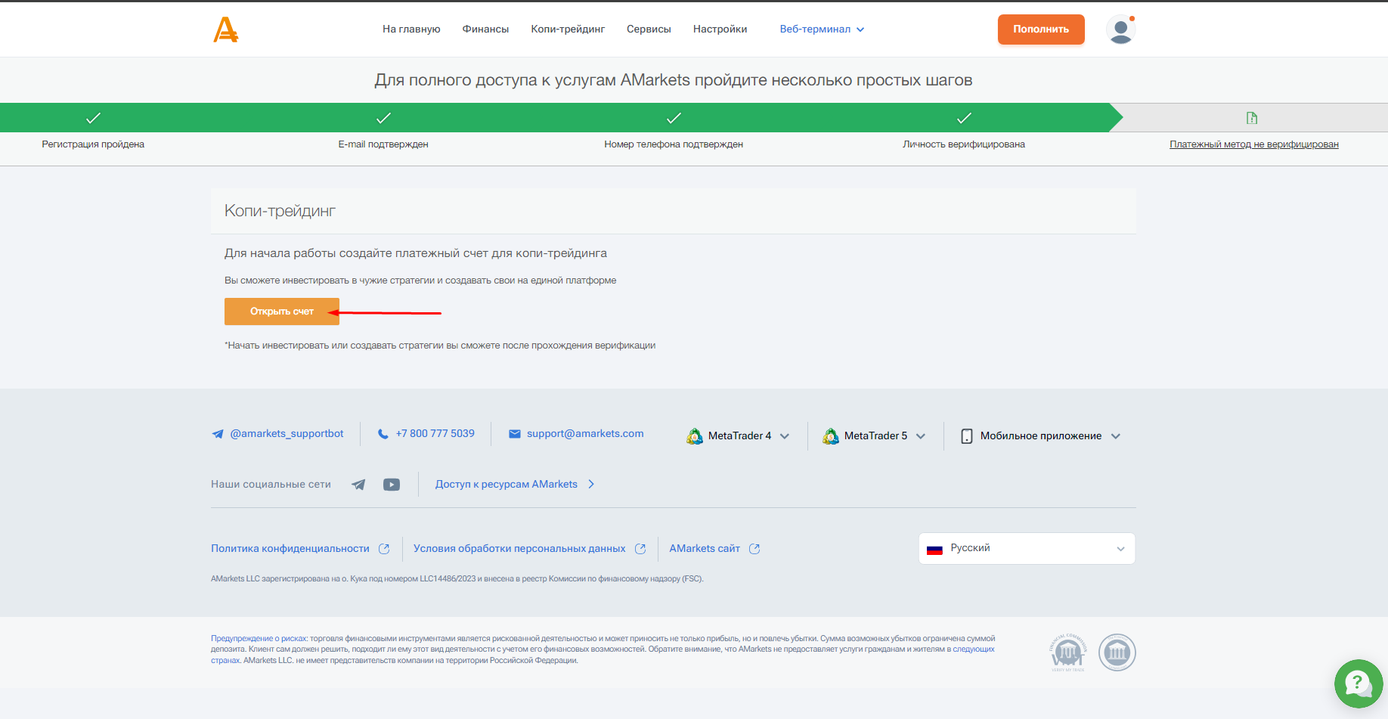Click the Verify My Trade badge icon
The image size is (1388, 719).
(1067, 652)
